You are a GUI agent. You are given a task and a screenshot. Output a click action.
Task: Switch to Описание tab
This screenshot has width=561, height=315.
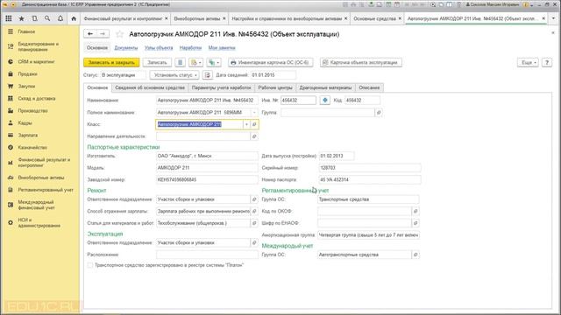click(369, 87)
